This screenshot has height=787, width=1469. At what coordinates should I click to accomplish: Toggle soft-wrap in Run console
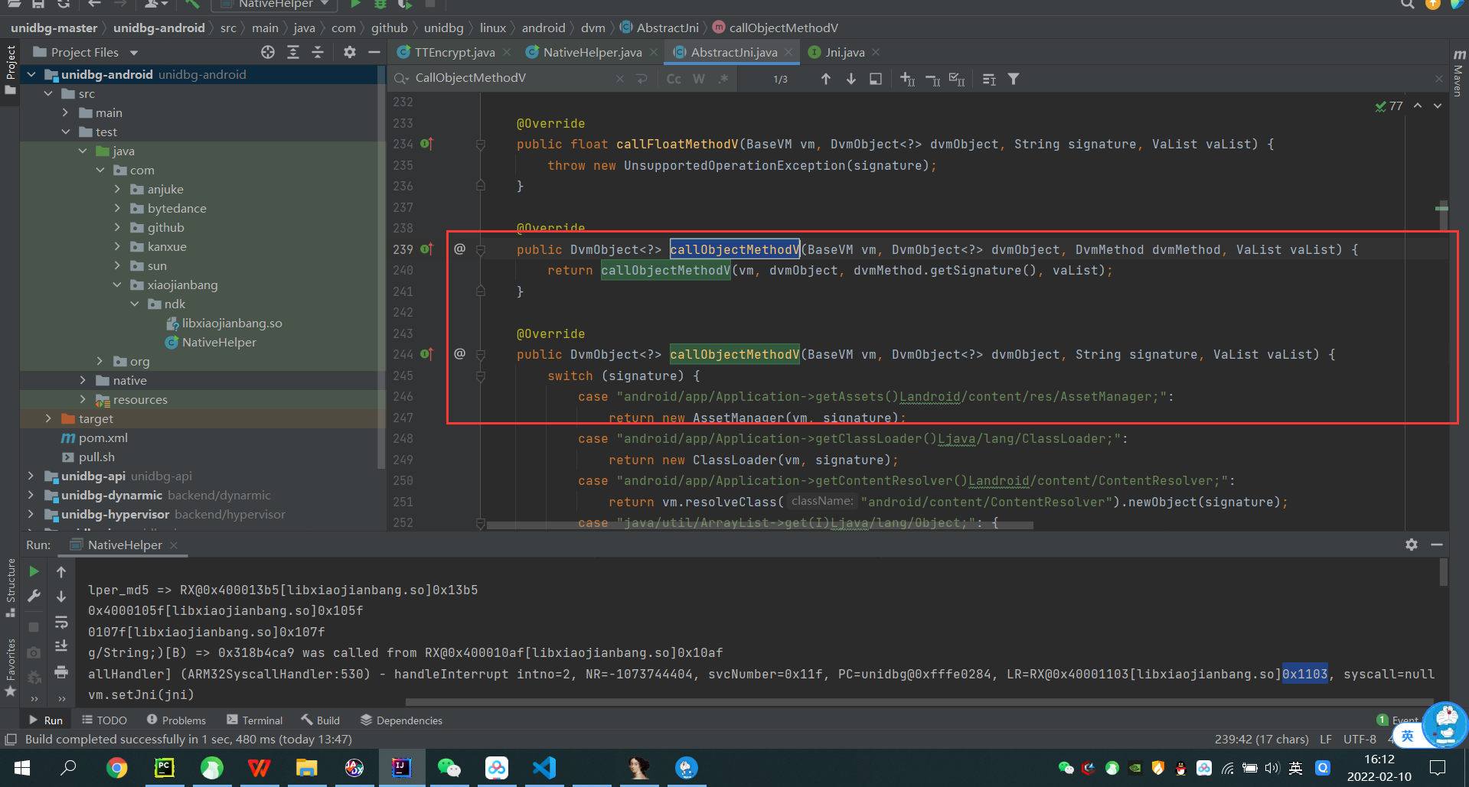click(x=61, y=622)
